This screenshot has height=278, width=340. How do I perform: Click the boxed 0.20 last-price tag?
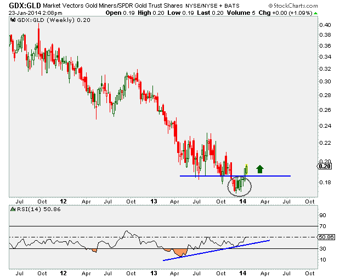pyautogui.click(x=325, y=166)
